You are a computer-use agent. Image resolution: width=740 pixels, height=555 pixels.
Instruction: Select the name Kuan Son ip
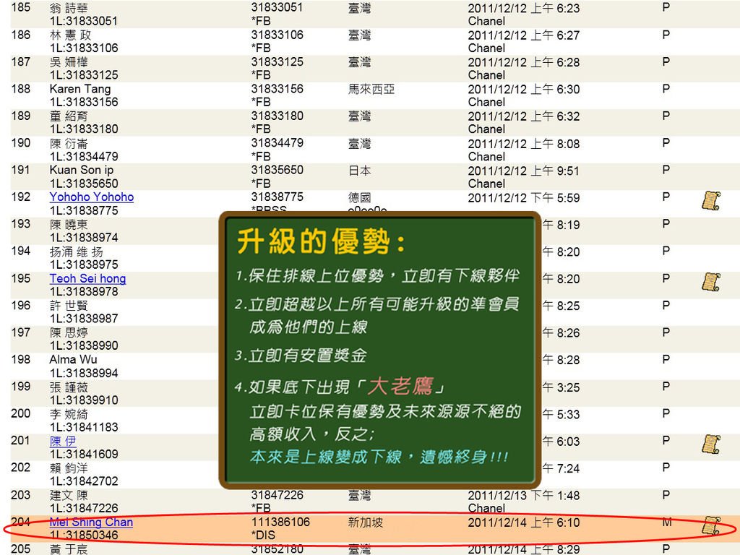click(82, 171)
